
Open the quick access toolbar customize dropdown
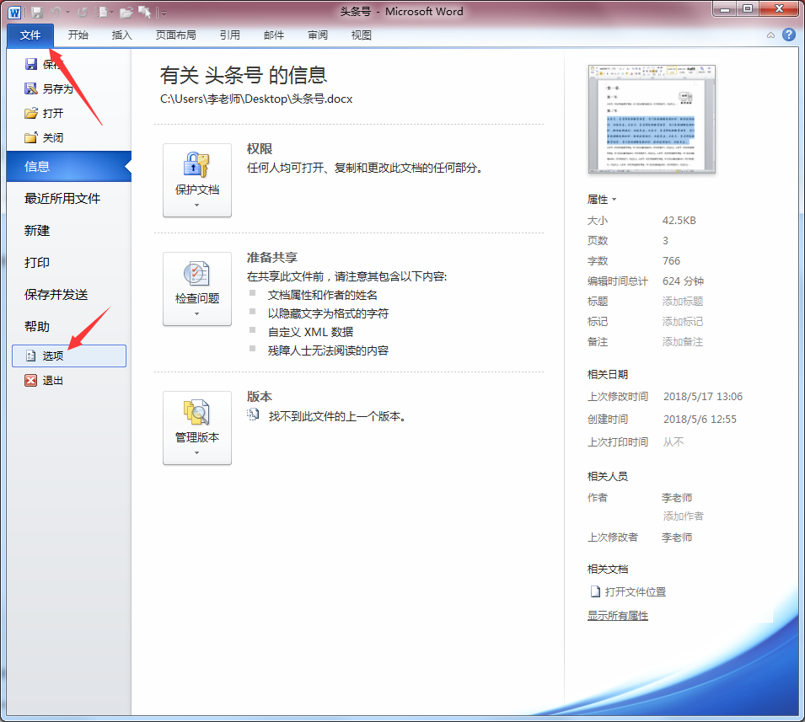(x=162, y=12)
